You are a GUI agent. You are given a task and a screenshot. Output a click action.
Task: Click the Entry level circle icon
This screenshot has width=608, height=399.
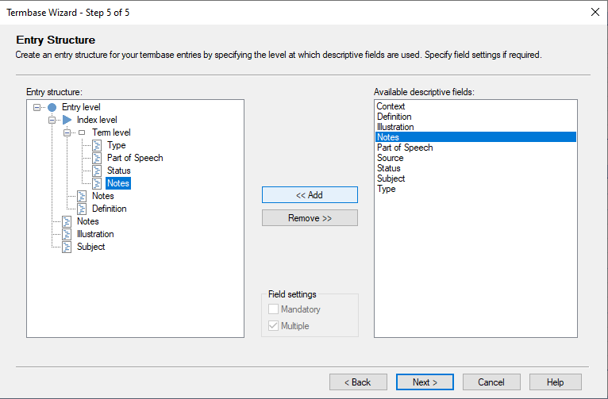52,107
